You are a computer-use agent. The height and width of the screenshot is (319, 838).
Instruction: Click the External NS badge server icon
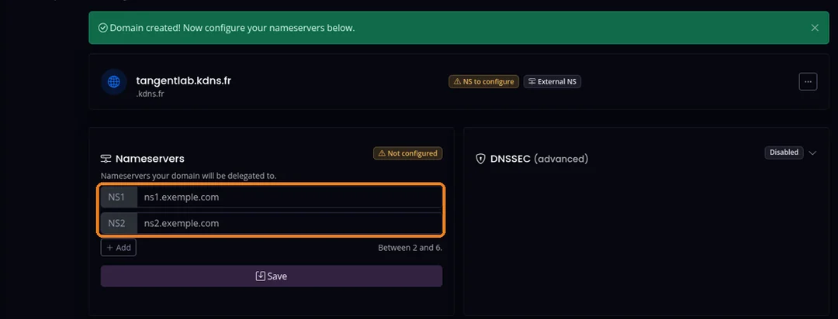(532, 81)
